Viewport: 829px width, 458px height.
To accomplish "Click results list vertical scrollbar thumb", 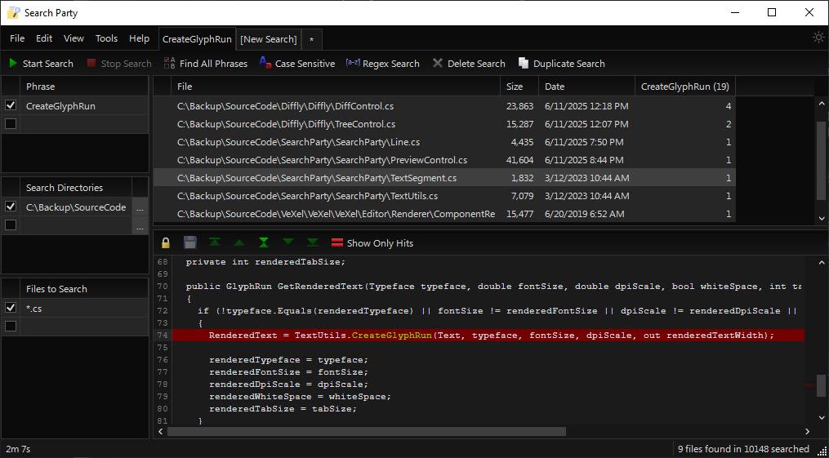I will tap(821, 161).
